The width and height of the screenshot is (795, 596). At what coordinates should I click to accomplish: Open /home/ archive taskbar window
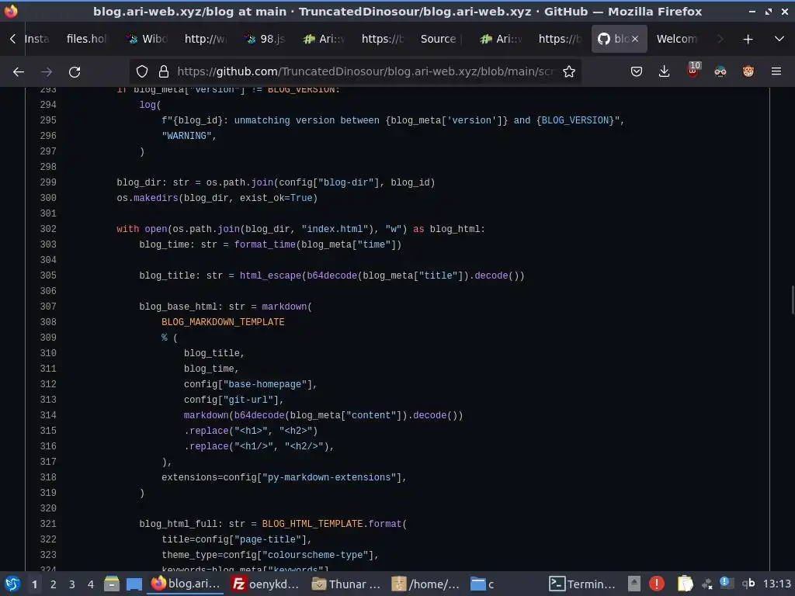click(426, 584)
